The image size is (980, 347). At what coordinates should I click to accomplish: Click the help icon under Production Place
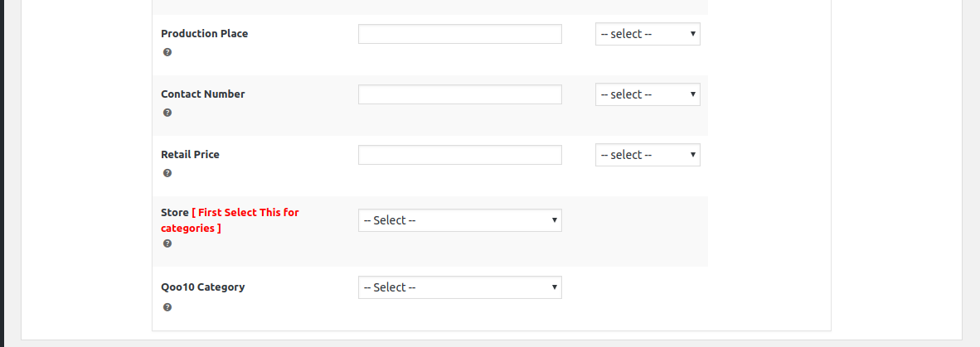pos(167,52)
